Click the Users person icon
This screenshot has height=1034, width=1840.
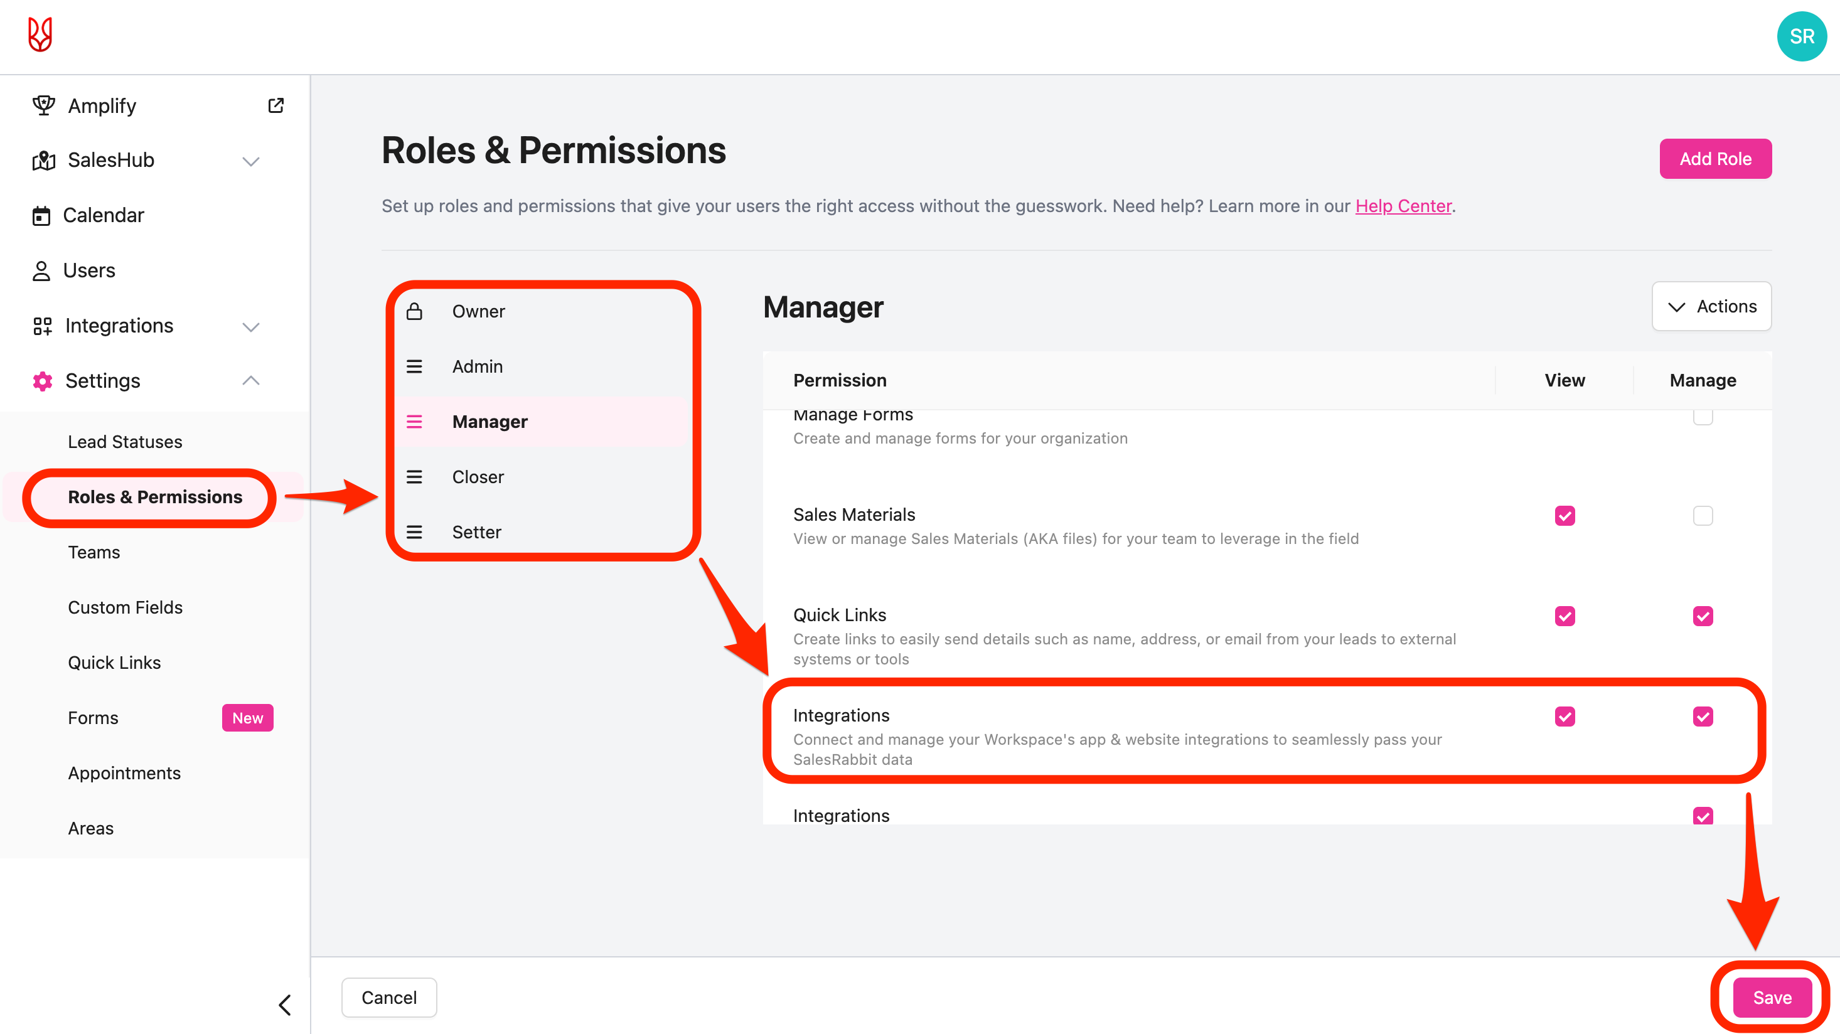41,270
